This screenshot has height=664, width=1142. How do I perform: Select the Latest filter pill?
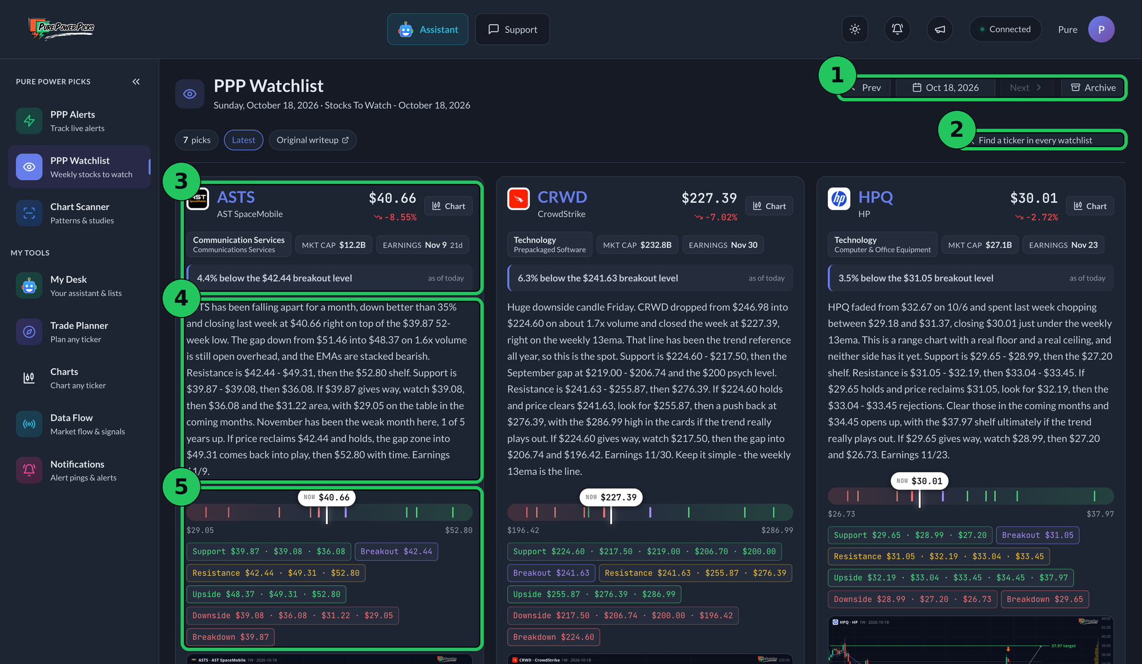pos(243,140)
